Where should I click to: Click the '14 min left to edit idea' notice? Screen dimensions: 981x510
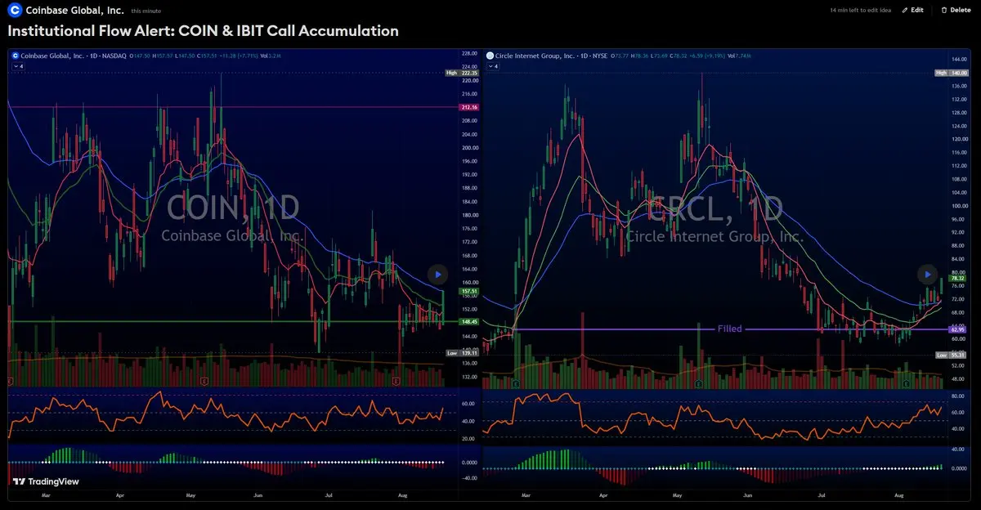[860, 10]
